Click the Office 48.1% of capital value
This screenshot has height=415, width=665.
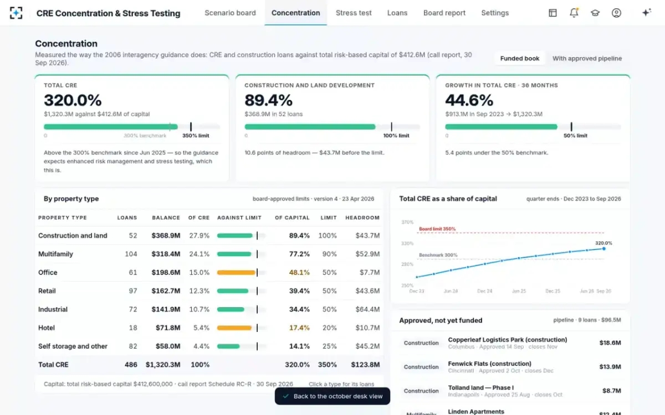299,273
